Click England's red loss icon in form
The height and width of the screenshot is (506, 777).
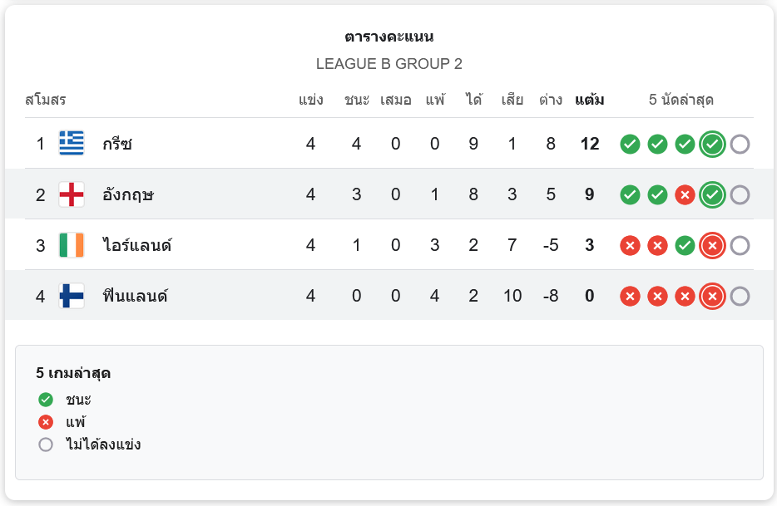click(685, 194)
